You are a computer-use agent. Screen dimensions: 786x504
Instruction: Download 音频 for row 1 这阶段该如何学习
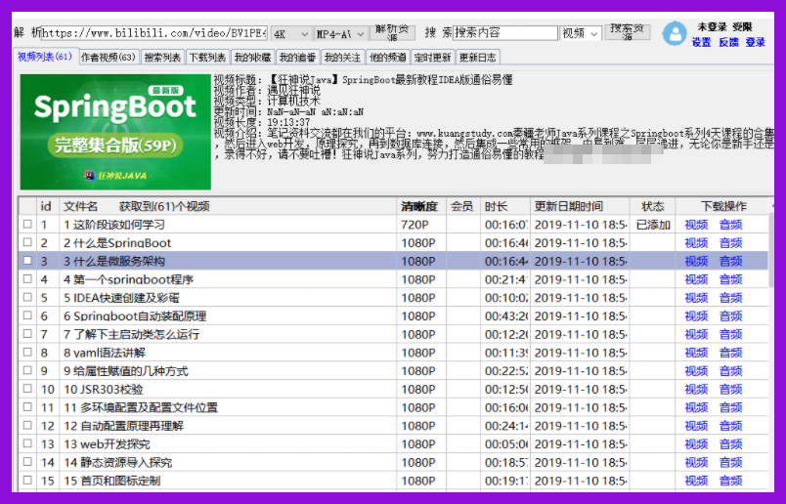point(730,225)
